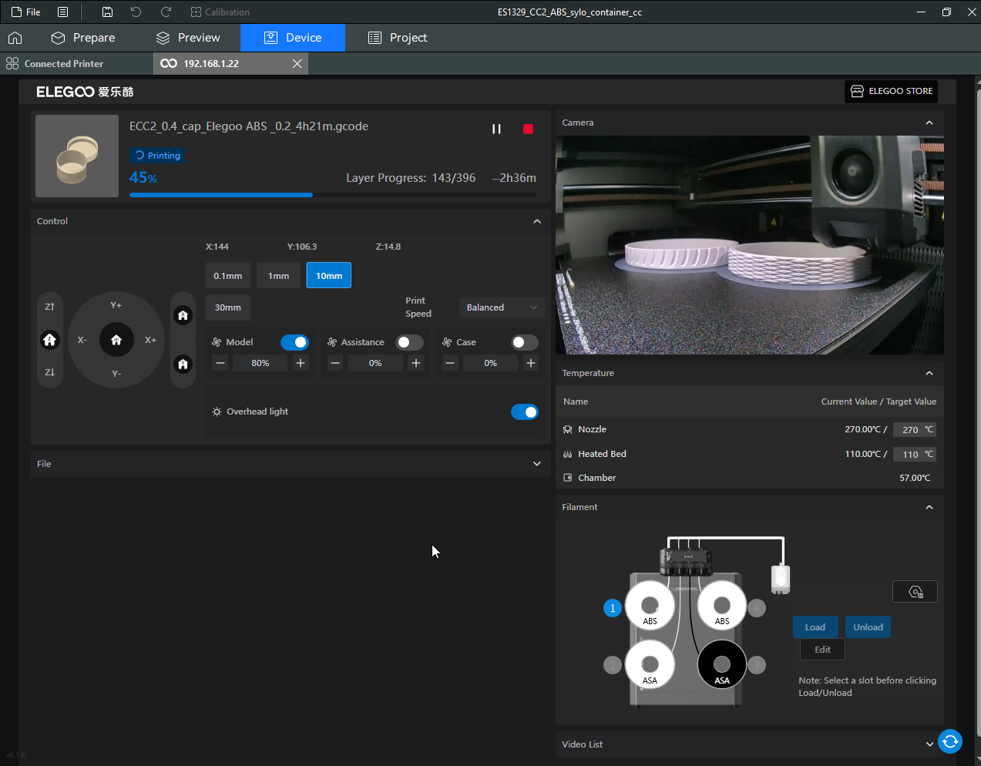Collapse the Camera panel
Viewport: 981px width, 766px height.
[x=929, y=123]
